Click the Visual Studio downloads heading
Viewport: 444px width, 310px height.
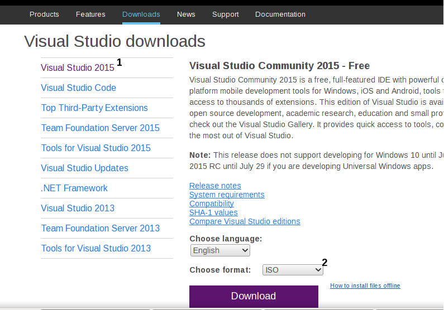coord(114,41)
